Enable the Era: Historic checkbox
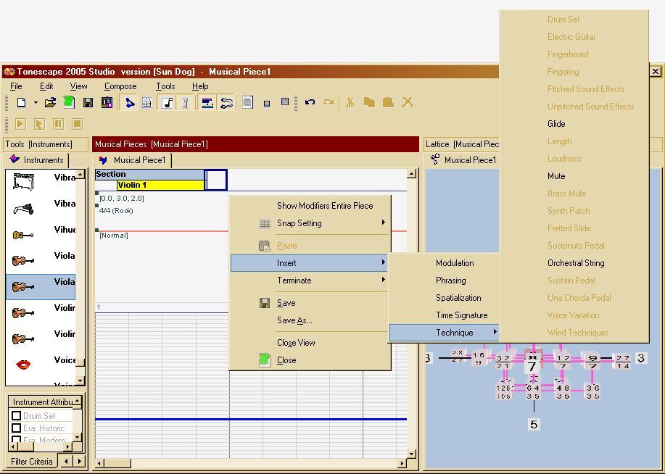This screenshot has height=474, width=665. tap(17, 428)
